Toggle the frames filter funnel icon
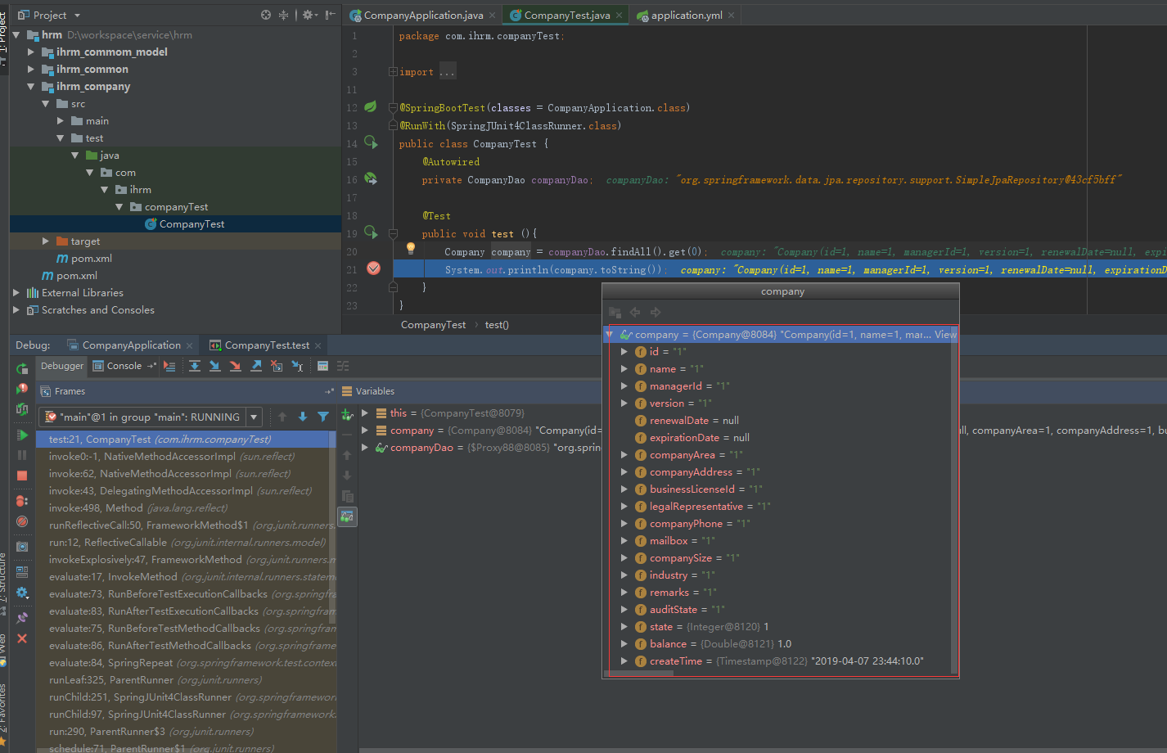The height and width of the screenshot is (753, 1167). point(323,417)
